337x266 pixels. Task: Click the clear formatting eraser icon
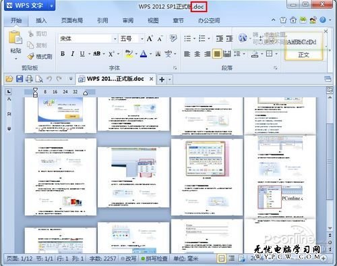[x=173, y=38]
